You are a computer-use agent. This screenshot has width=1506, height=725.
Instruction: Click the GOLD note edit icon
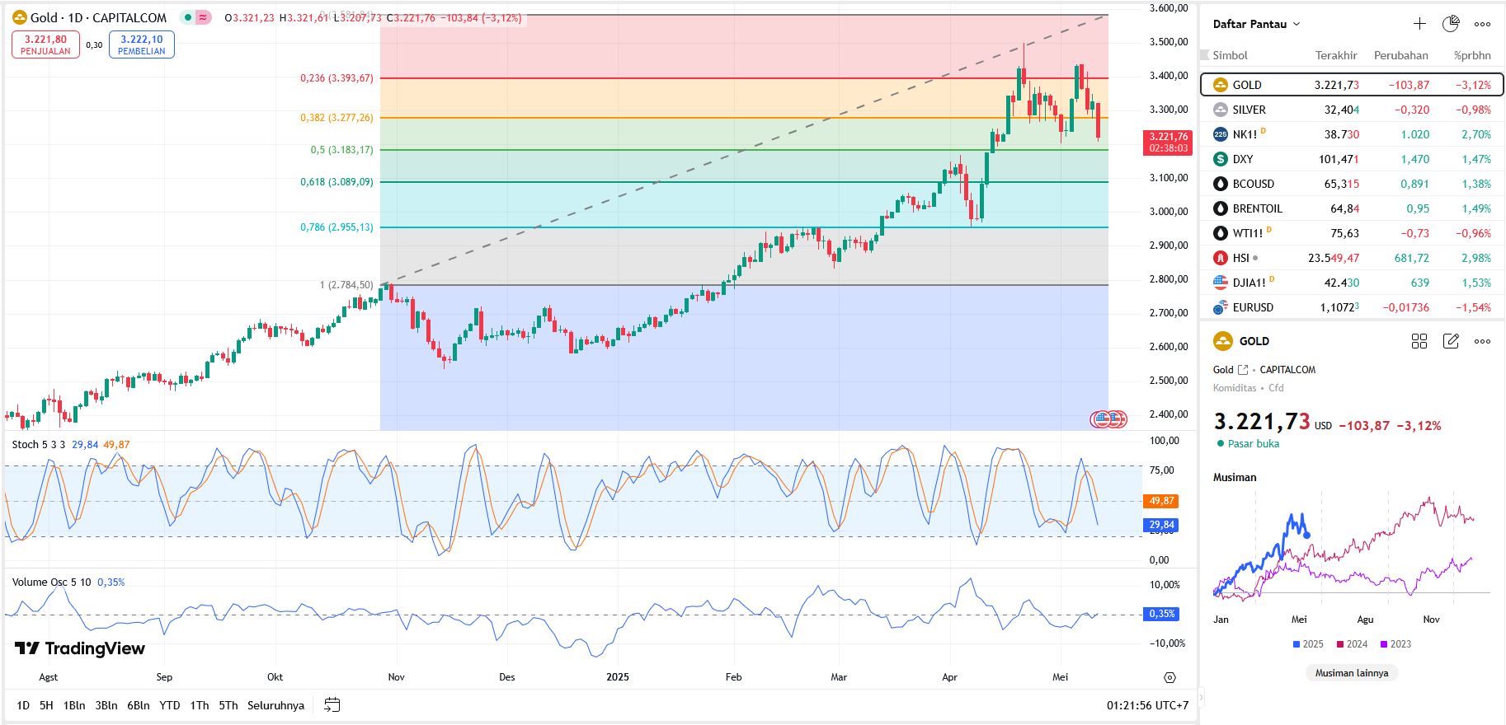(x=1451, y=341)
